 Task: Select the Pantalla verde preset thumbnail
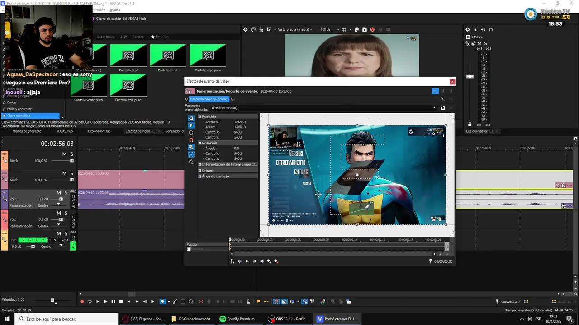coord(168,56)
